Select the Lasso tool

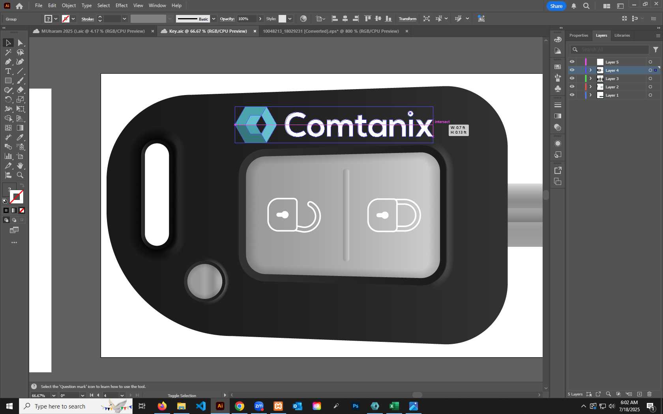(20, 52)
